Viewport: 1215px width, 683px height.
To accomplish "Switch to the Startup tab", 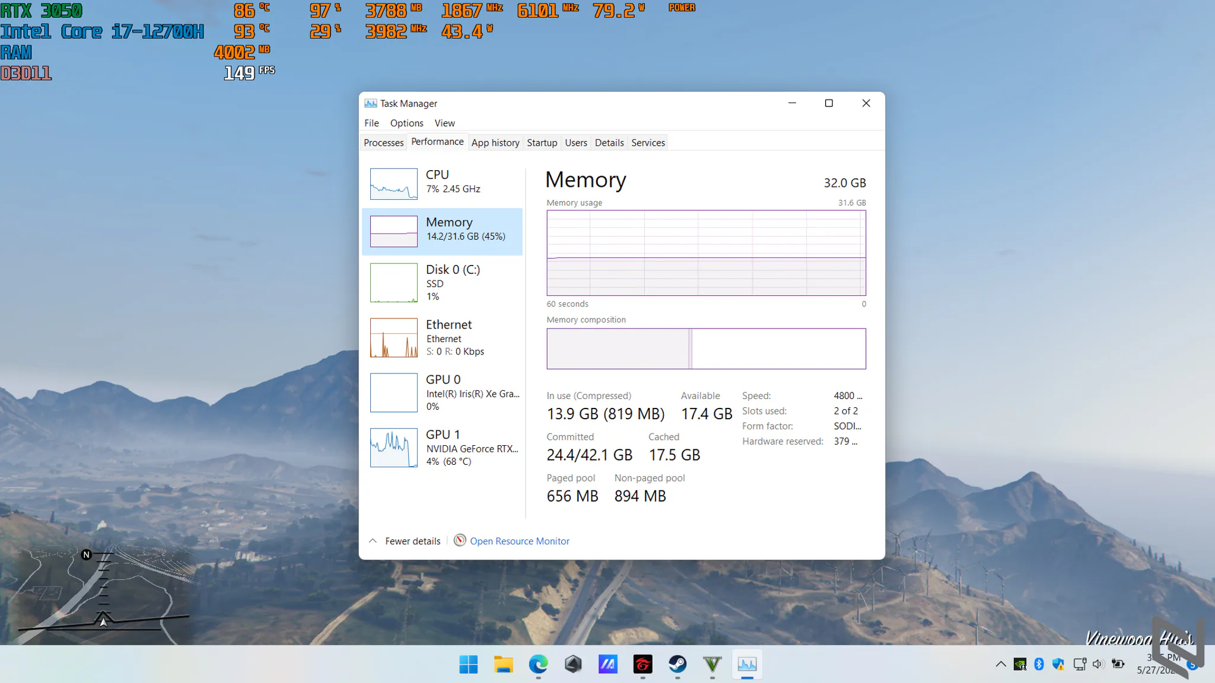I will click(x=542, y=142).
